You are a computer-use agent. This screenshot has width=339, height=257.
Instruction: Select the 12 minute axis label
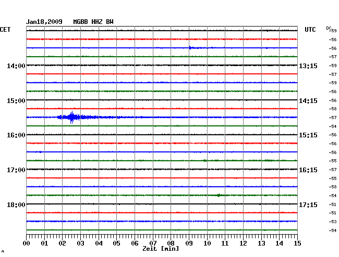coord(243,243)
